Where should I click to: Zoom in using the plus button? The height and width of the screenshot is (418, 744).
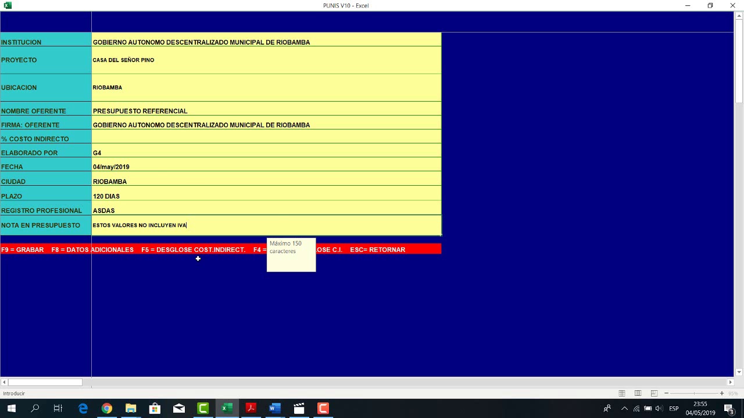722,393
